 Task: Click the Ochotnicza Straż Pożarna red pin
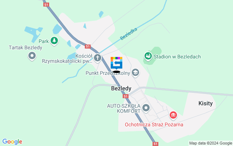173,115
